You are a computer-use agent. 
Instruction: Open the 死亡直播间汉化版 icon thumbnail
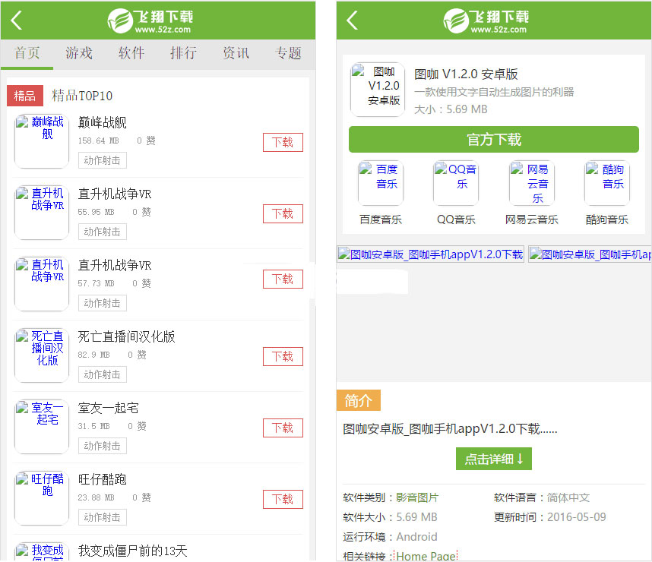pos(42,355)
